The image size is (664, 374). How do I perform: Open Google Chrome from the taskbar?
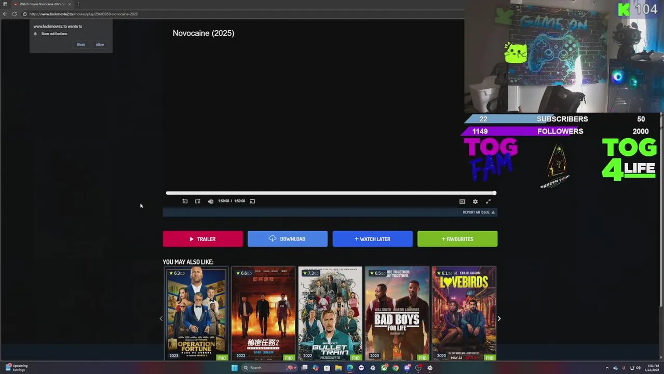396,368
